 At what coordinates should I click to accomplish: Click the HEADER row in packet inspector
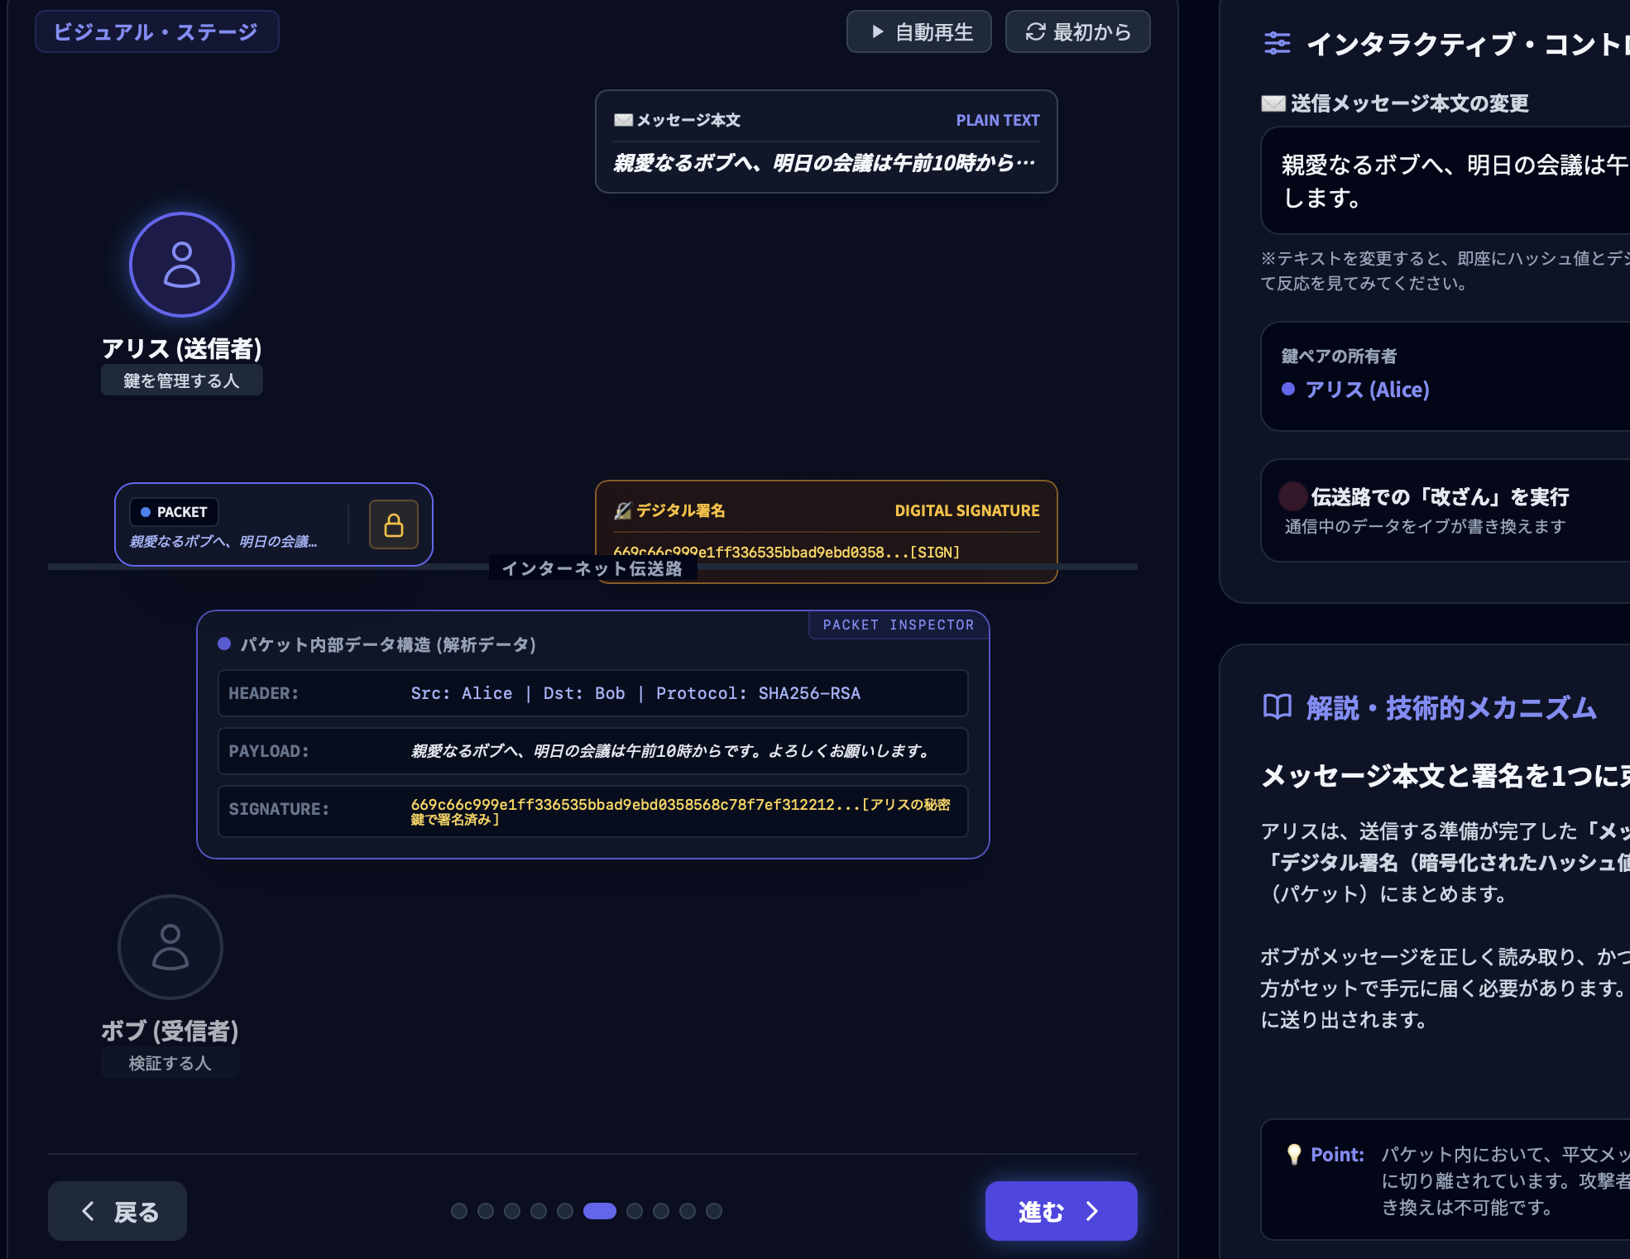(592, 693)
